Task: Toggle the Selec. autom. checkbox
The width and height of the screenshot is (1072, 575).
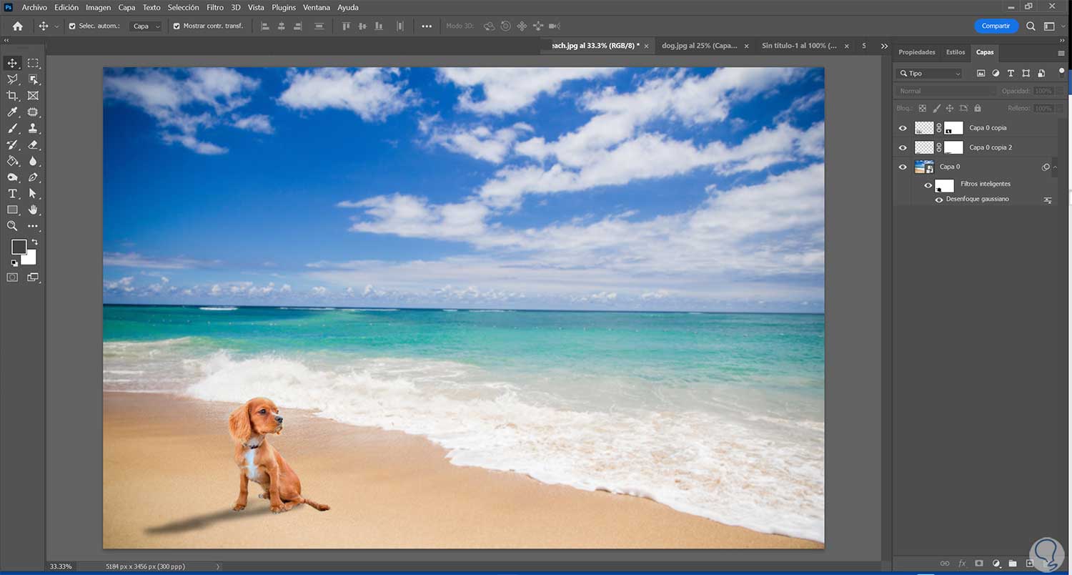Action: pos(72,26)
